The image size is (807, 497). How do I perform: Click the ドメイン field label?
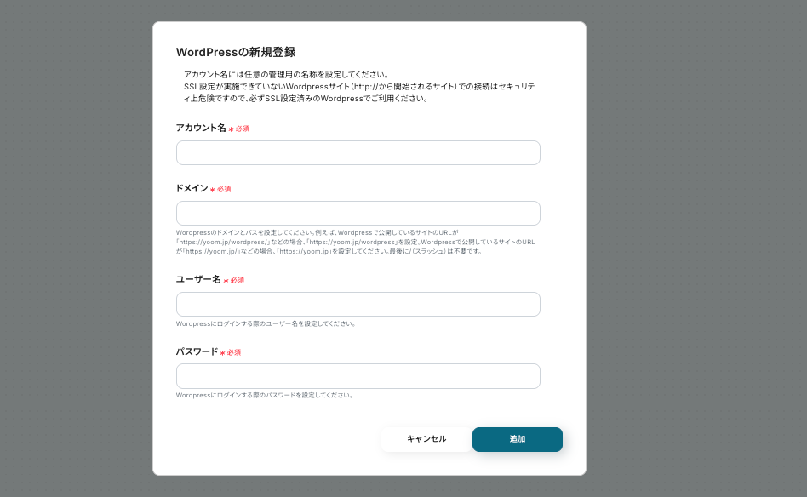pos(192,188)
